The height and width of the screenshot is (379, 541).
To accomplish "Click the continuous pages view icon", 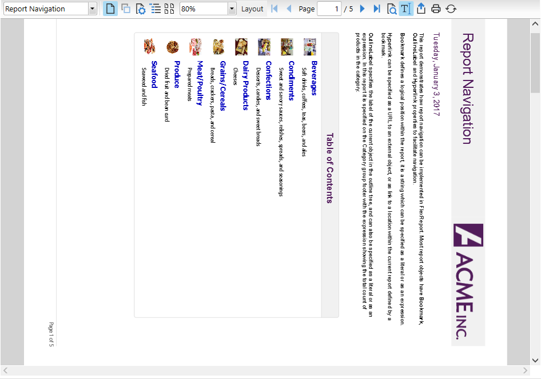I will 126,9.
